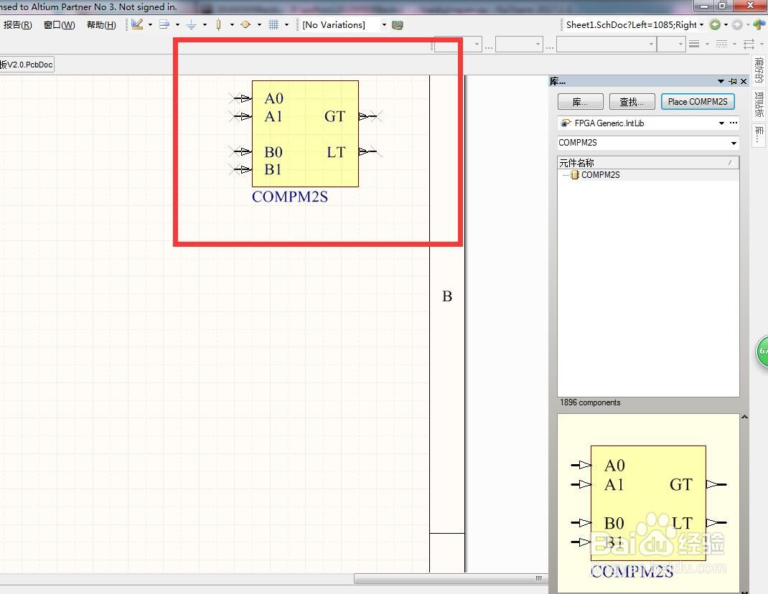Select COMPM2S in the component list

600,175
